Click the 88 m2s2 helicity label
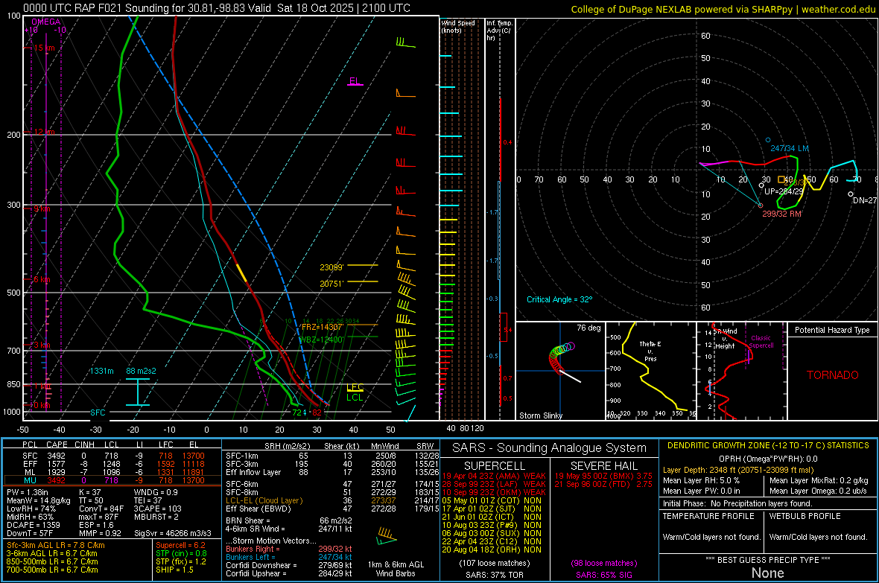Screen dimensions: 879x583 [142, 371]
